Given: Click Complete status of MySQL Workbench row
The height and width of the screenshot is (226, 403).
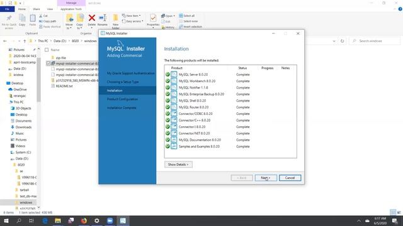Looking at the screenshot, I should [243, 81].
